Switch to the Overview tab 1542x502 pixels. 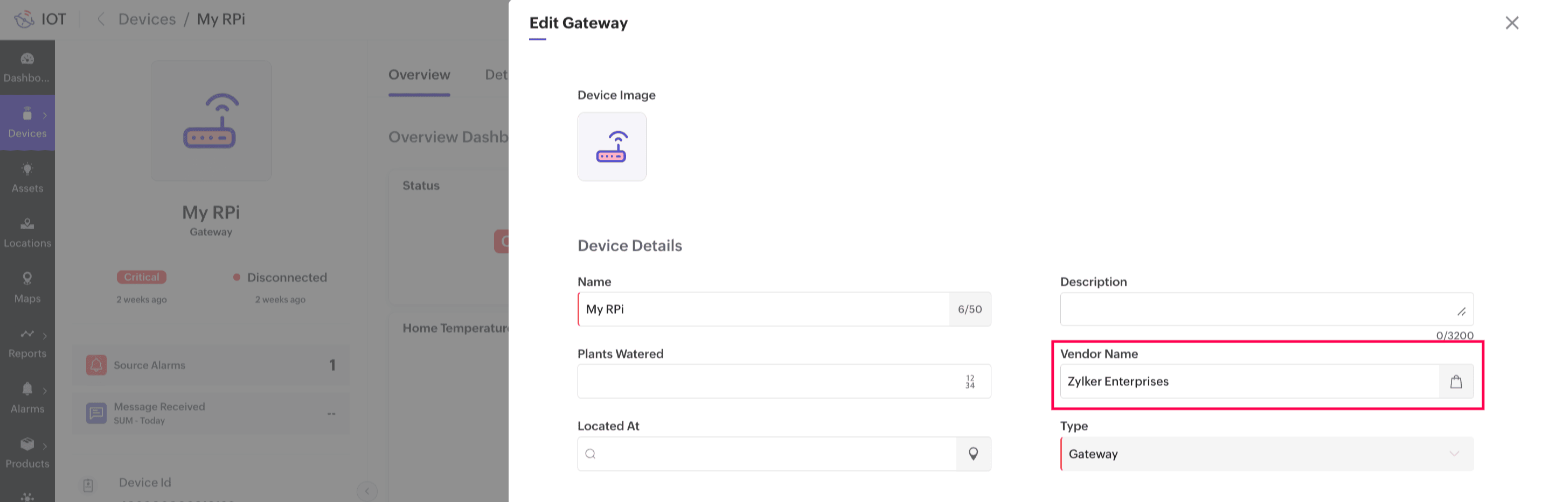coord(419,75)
